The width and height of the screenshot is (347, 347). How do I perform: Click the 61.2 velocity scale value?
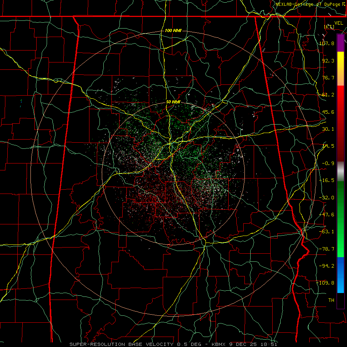(328, 95)
